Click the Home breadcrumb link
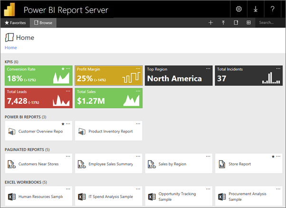 [10, 47]
